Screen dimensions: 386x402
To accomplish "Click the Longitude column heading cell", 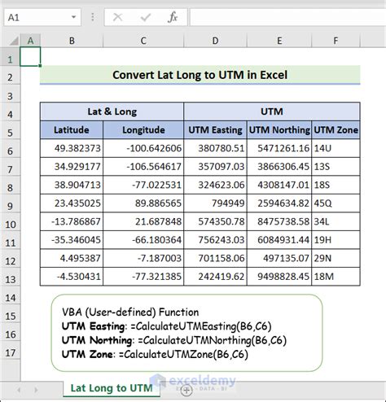I will [143, 130].
